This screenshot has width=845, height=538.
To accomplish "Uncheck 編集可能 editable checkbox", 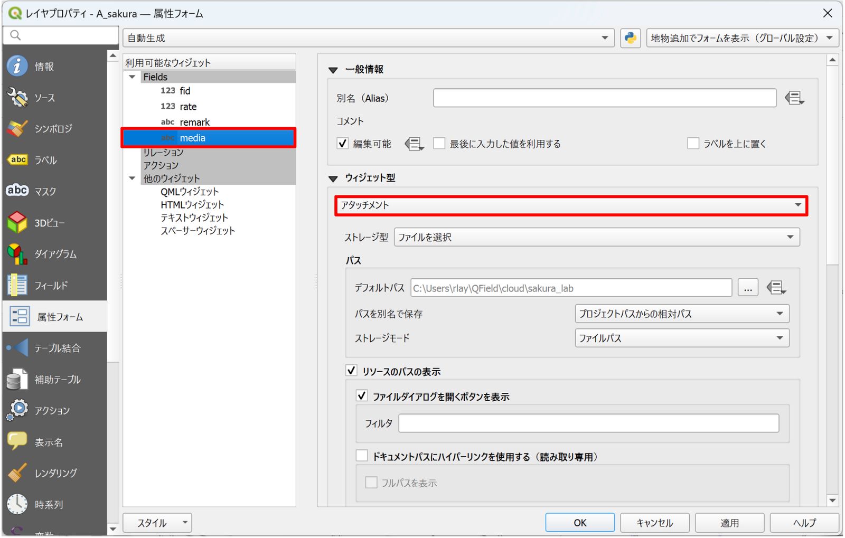I will 343,144.
